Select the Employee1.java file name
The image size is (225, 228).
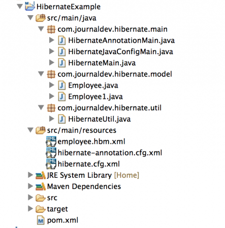point(95,97)
